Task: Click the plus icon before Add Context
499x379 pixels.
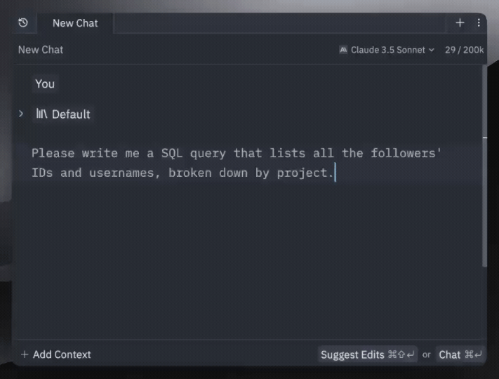Action: point(25,354)
